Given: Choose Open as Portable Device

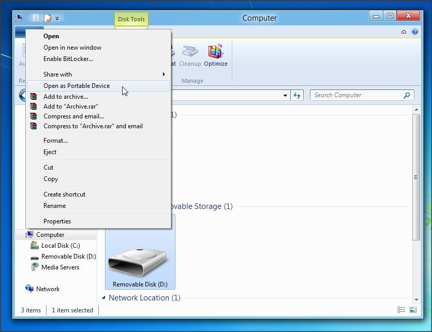Looking at the screenshot, I should coord(77,86).
